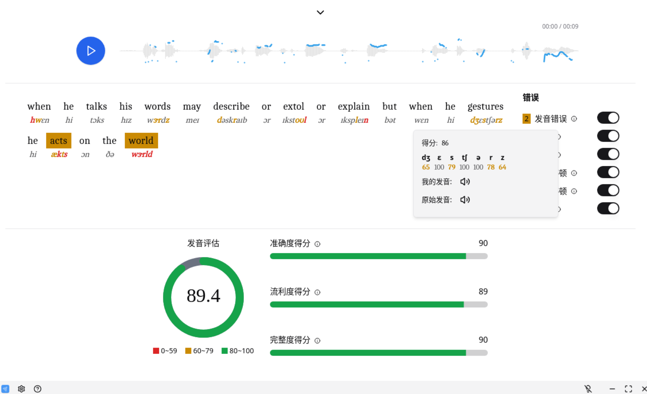Select the highlighted word "acts"

click(58, 140)
